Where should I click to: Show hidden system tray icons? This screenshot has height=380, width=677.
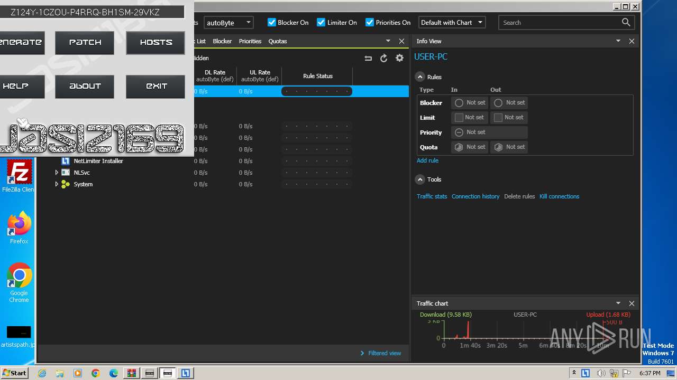click(x=574, y=373)
